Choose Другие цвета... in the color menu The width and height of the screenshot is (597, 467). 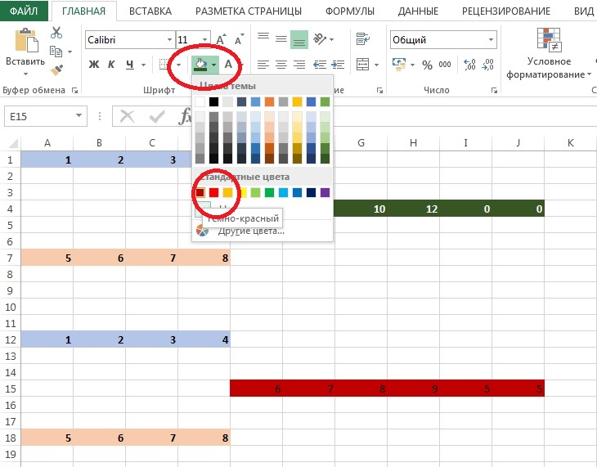click(249, 231)
